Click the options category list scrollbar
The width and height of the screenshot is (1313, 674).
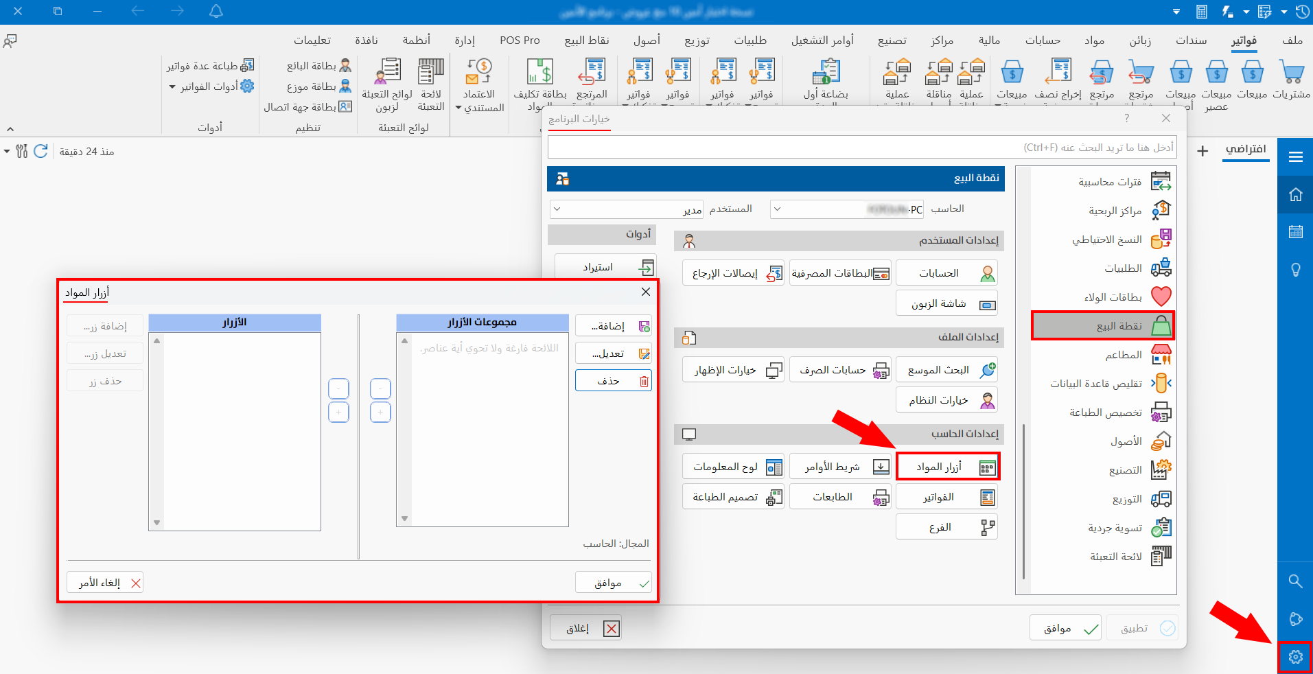(x=1023, y=501)
